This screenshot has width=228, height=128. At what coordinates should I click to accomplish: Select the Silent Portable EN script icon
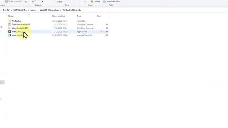(x=10, y=28)
